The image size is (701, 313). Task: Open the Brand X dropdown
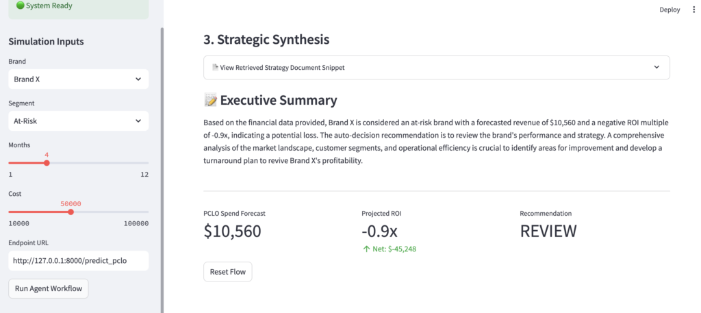coord(79,79)
